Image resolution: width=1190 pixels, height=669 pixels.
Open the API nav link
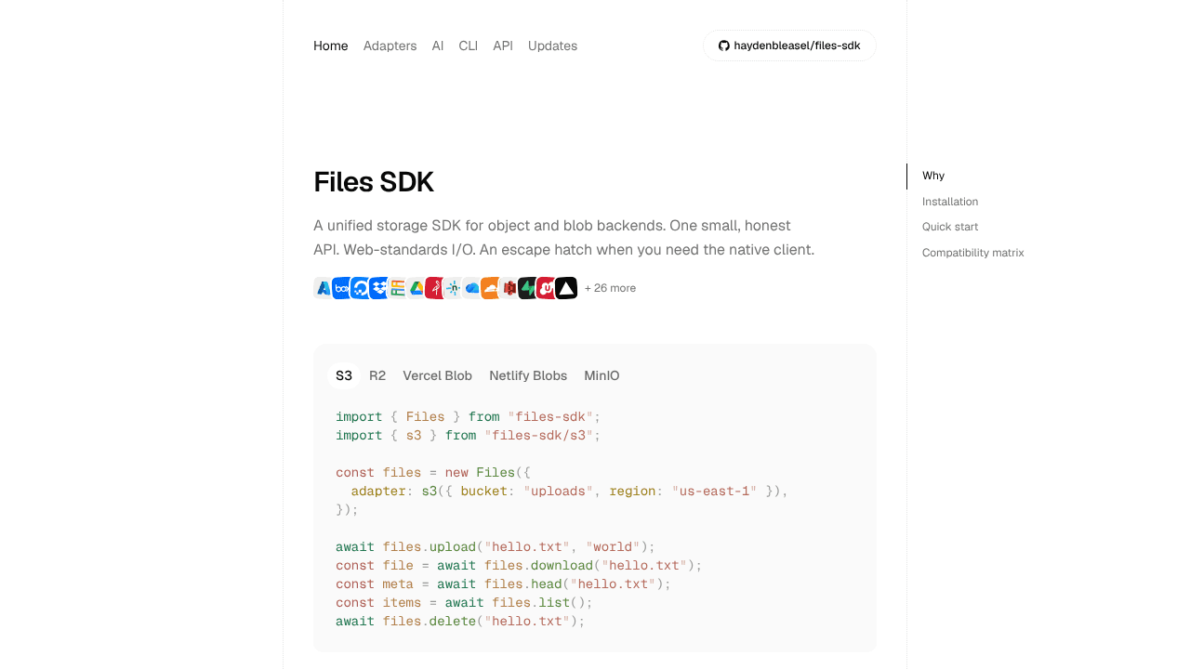tap(503, 46)
